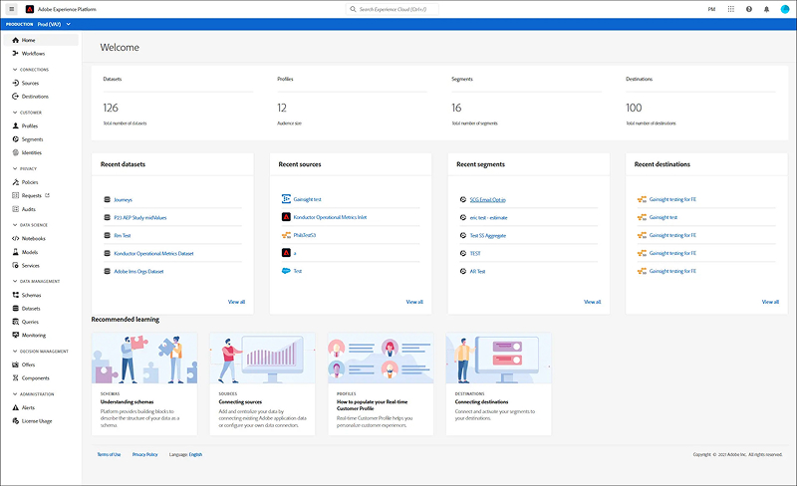
Task: Open the help question mark icon
Action: 749,9
